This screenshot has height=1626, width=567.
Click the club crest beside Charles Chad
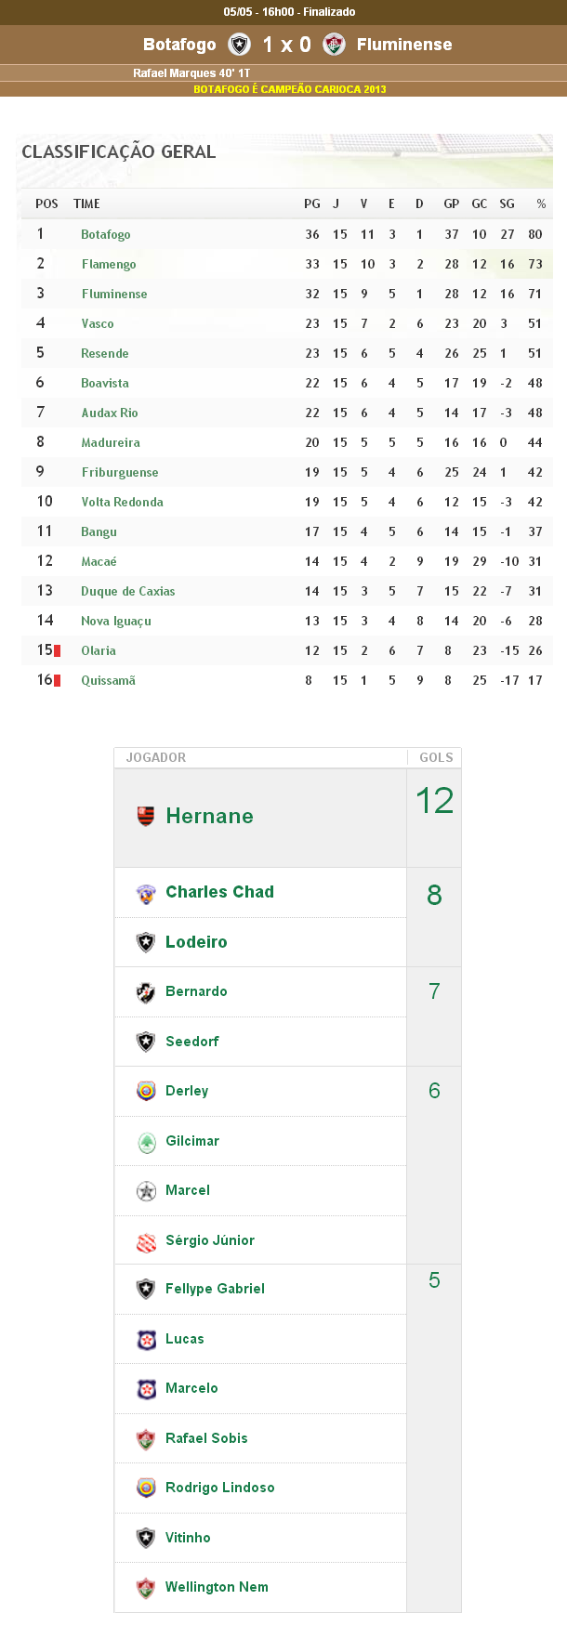coord(146,893)
